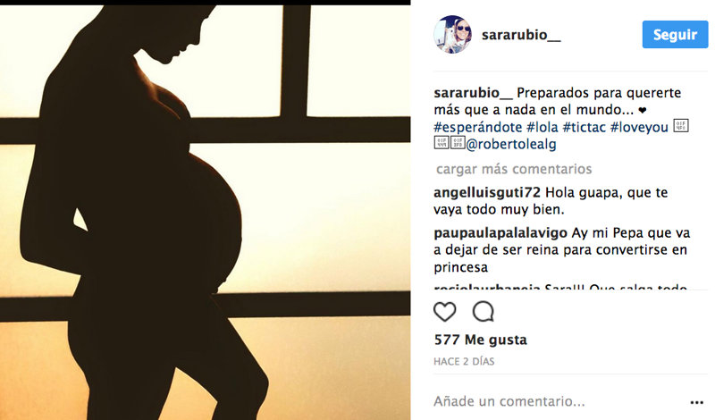Viewport: 715px width, 420px height.
Task: Open the #lola hashtag
Action: (x=543, y=127)
